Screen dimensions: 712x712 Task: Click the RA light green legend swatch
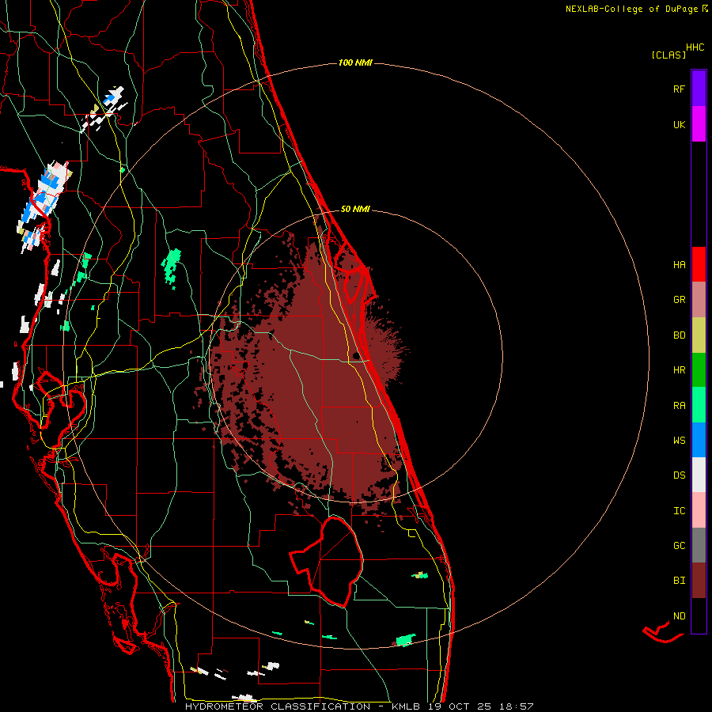point(699,405)
